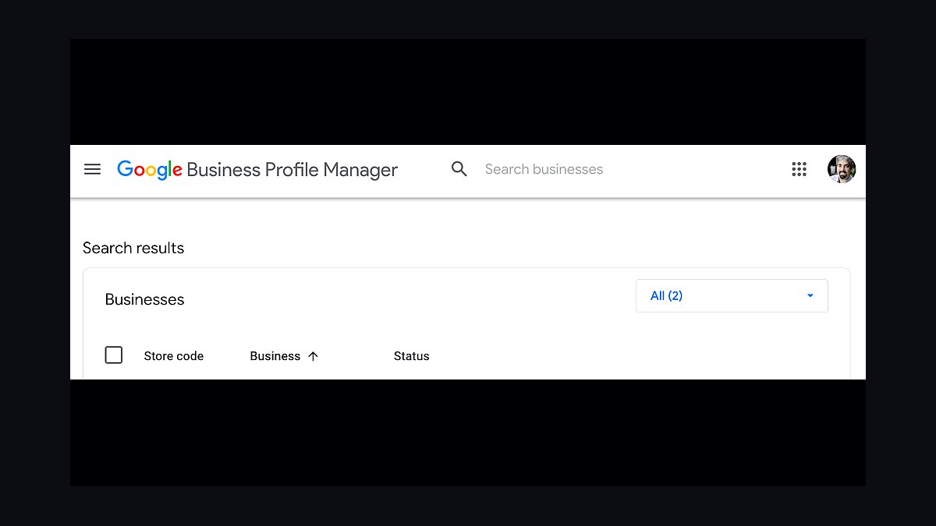Image resolution: width=936 pixels, height=526 pixels.
Task: Click the Businesses card title
Action: click(145, 299)
